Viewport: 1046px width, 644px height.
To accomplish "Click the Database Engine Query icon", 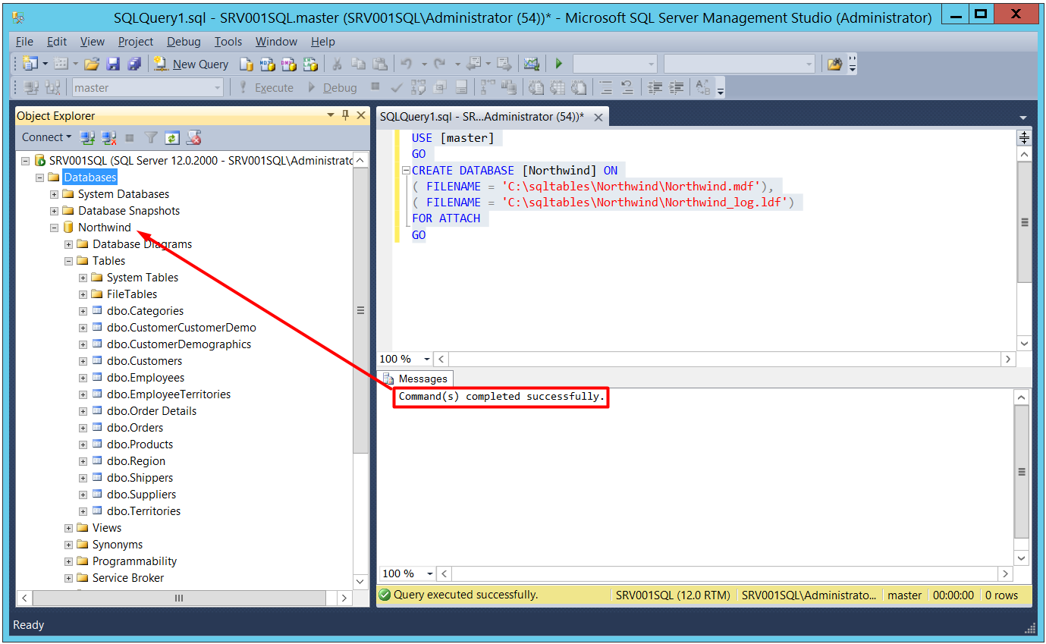I will [247, 64].
